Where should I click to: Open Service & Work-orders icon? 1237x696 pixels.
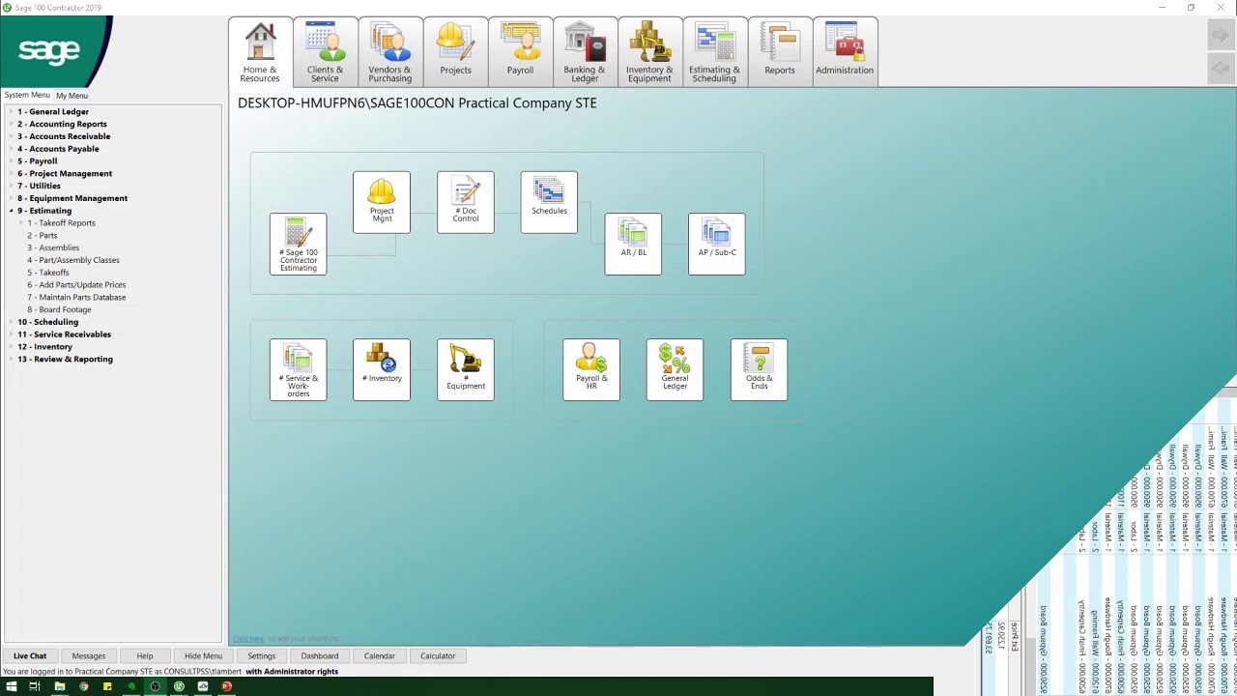pos(299,369)
